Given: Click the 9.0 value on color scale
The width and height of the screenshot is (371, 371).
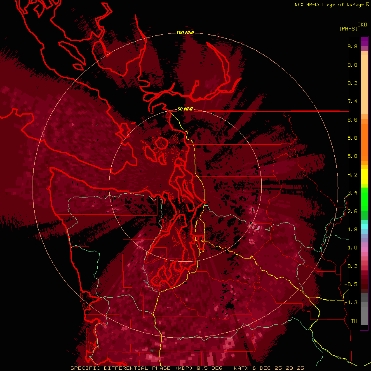Looking at the screenshot, I should point(352,65).
